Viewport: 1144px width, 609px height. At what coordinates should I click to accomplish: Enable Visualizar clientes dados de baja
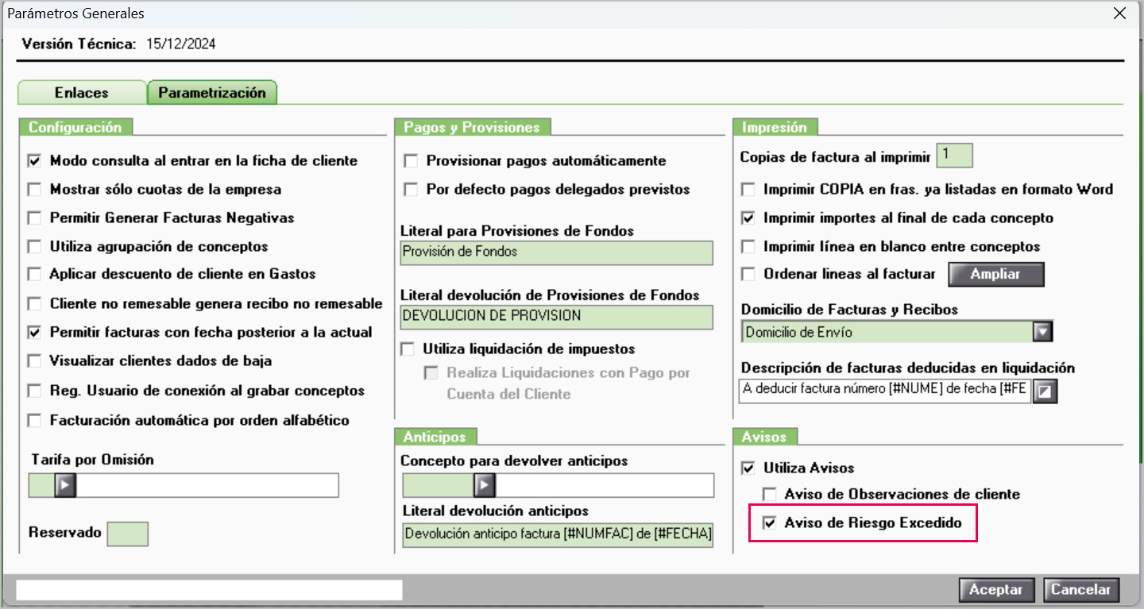(34, 361)
